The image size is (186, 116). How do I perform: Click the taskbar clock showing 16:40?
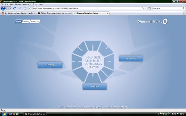click(x=182, y=114)
